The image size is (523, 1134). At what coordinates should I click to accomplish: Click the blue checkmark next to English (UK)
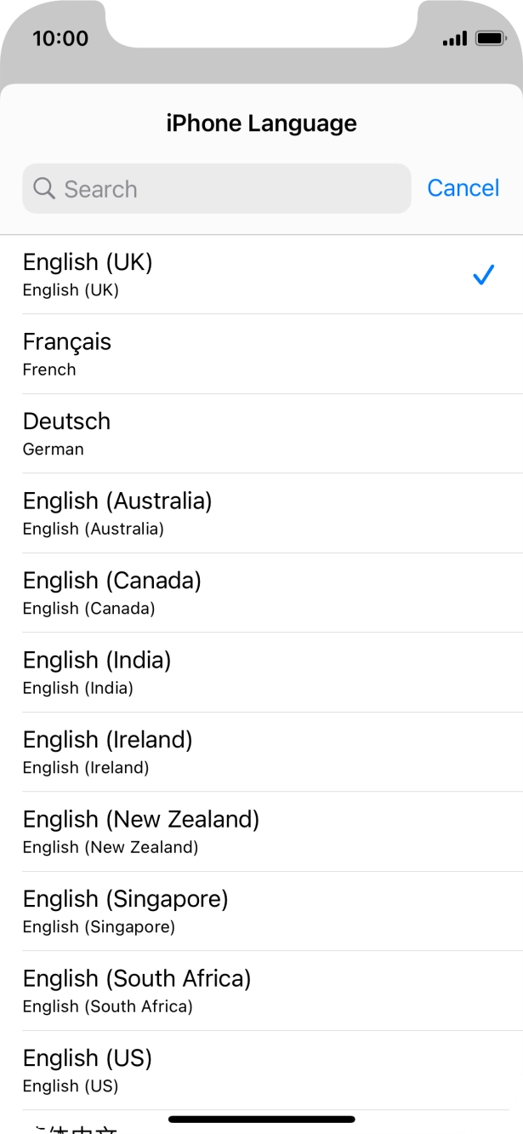(x=485, y=274)
